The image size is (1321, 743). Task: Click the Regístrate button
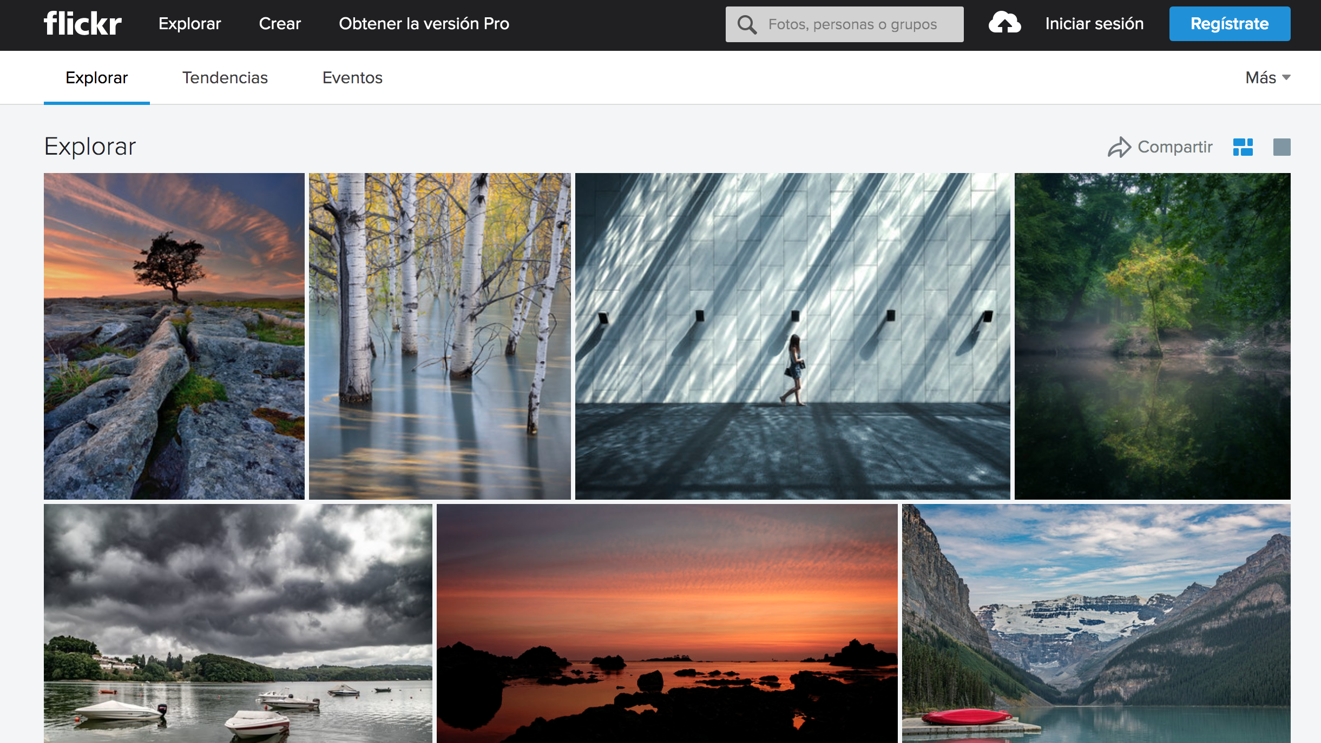tap(1230, 24)
